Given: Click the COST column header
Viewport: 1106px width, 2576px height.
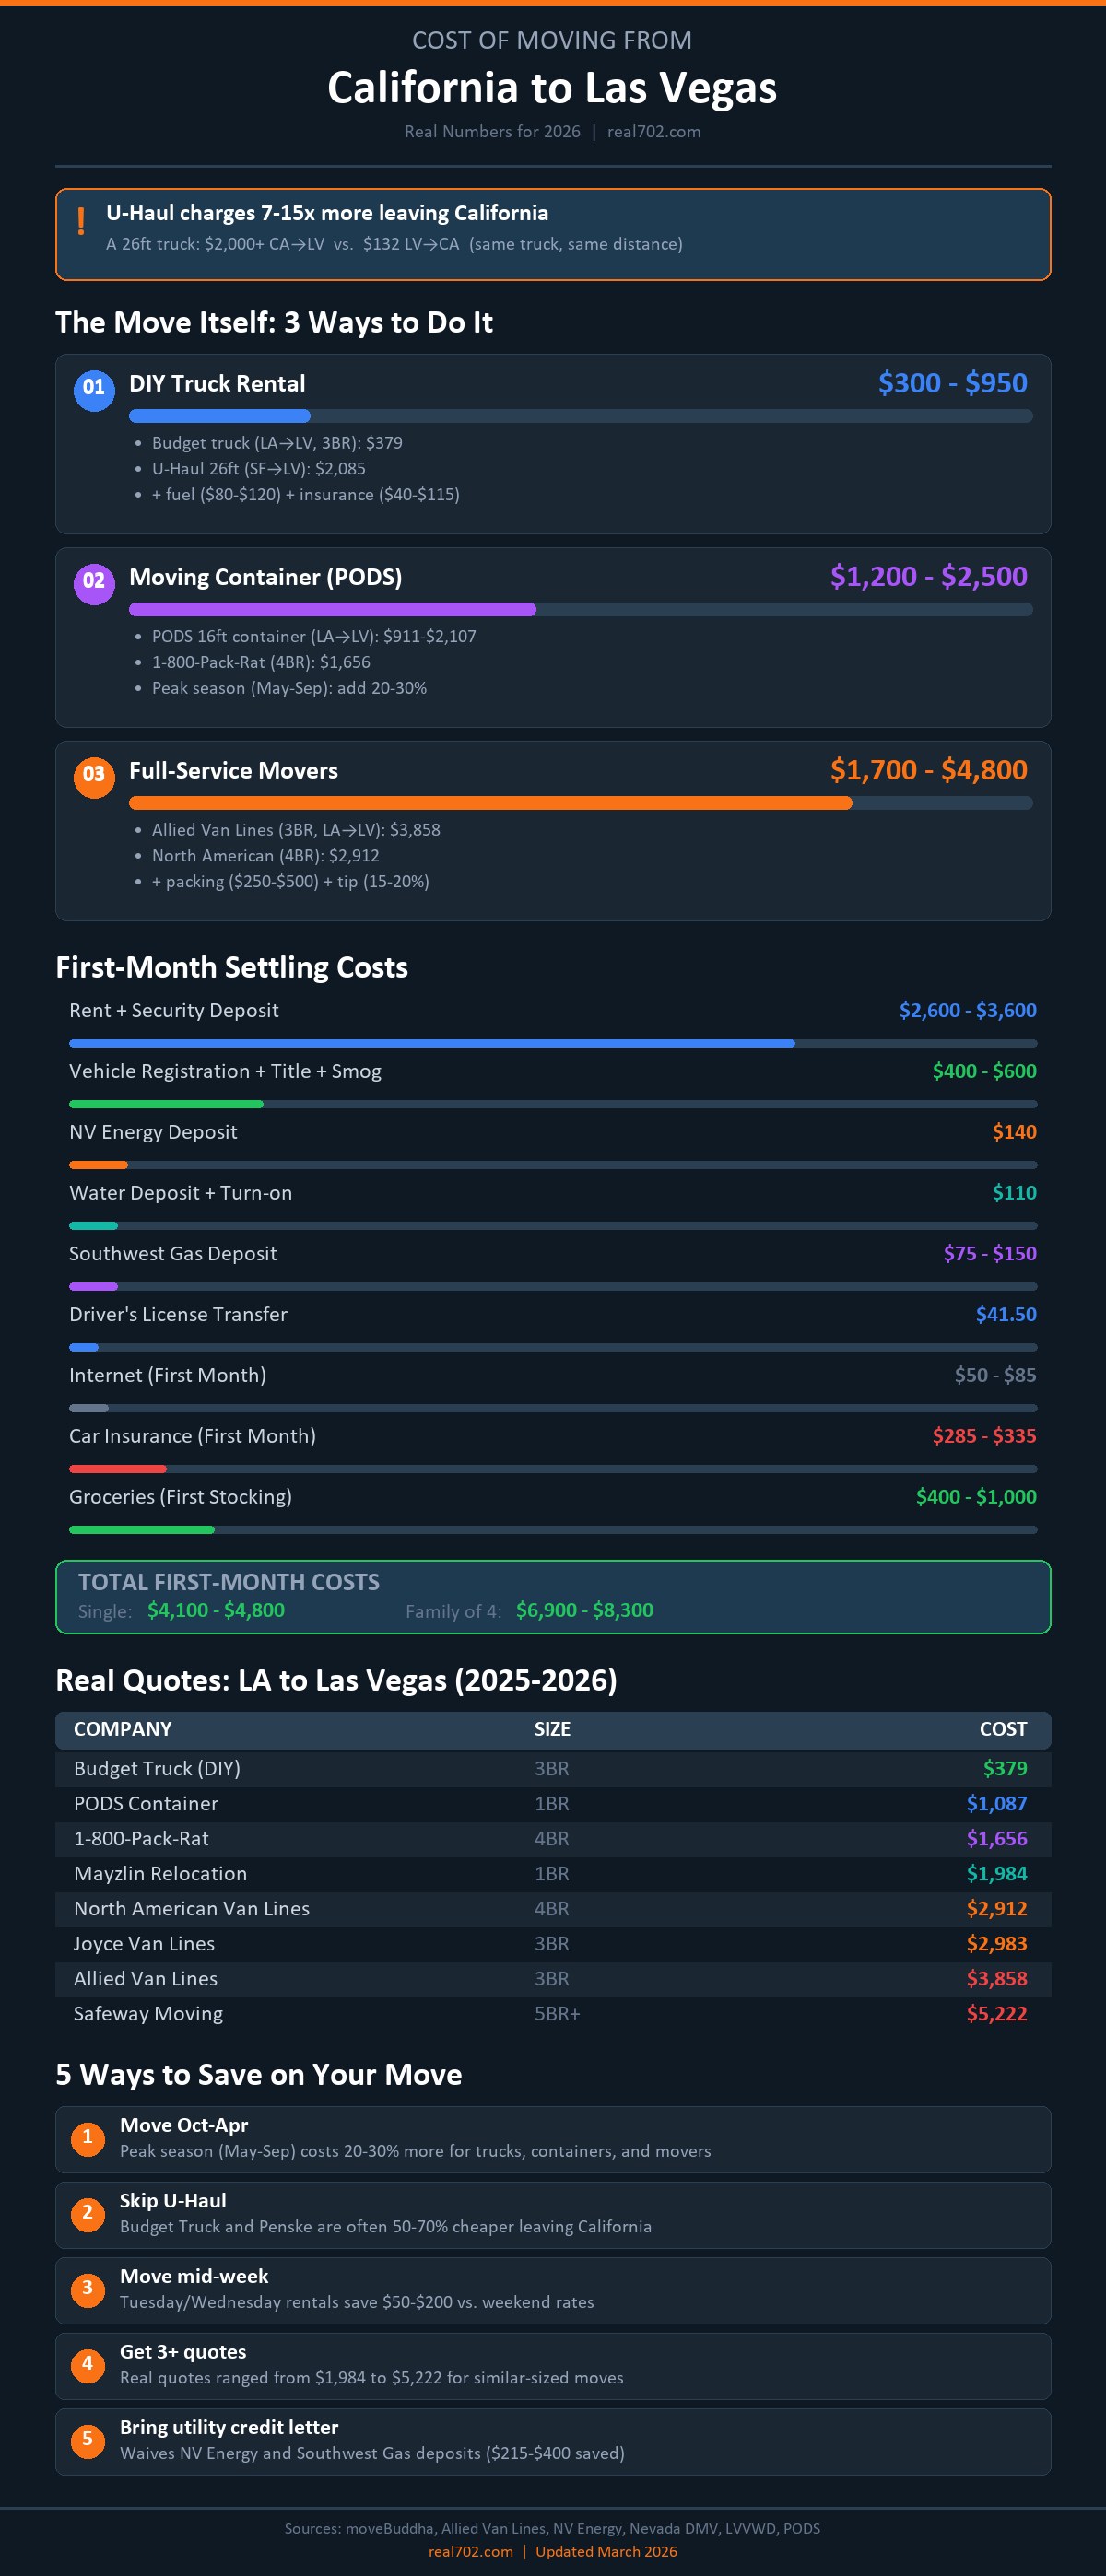Looking at the screenshot, I should (1003, 1729).
